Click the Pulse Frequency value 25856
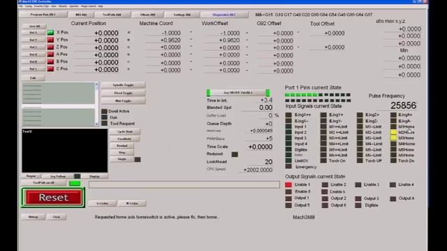447x251 pixels. (403, 105)
